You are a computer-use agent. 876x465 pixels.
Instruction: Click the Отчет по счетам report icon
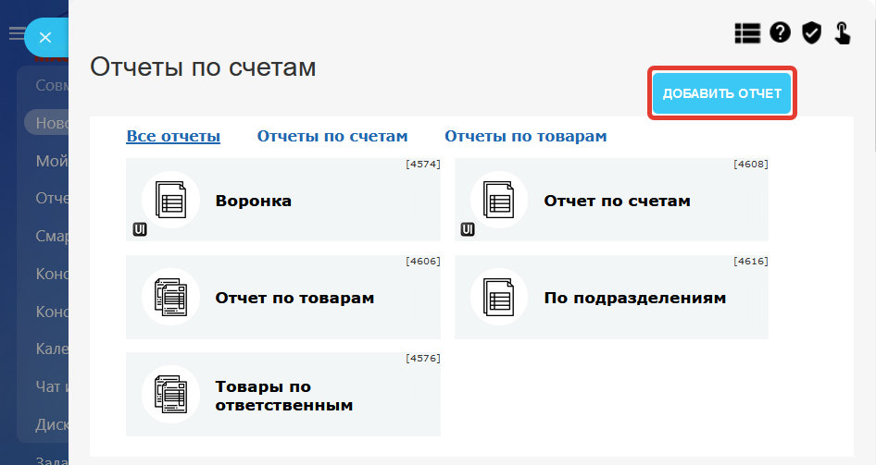pos(499,200)
